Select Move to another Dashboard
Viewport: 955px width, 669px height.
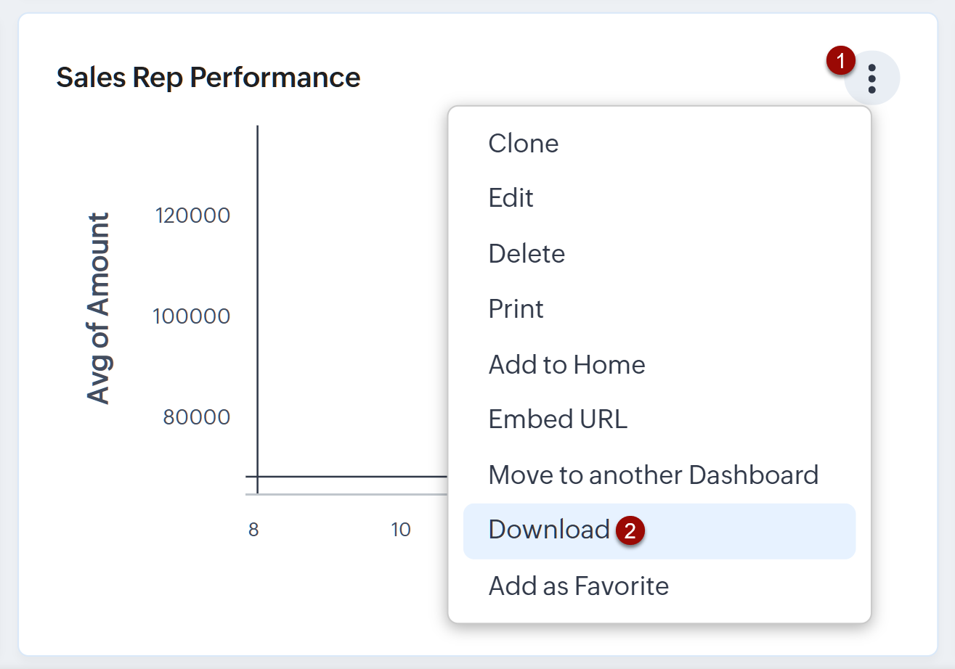click(x=654, y=475)
